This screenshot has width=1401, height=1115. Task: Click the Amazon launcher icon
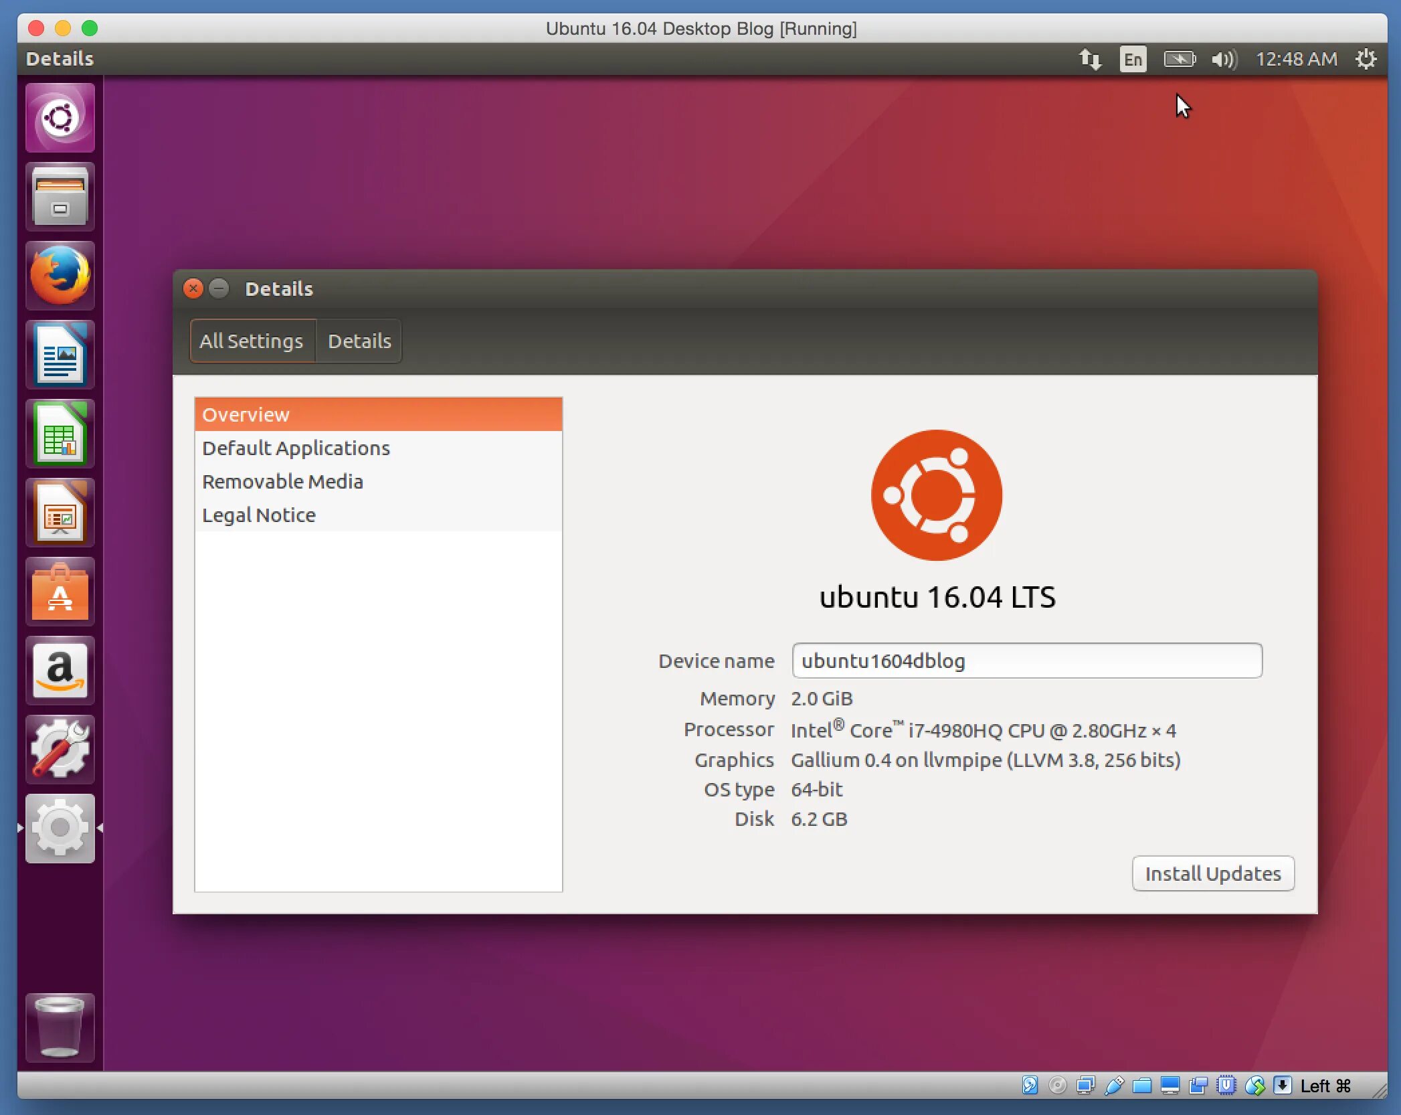coord(60,671)
